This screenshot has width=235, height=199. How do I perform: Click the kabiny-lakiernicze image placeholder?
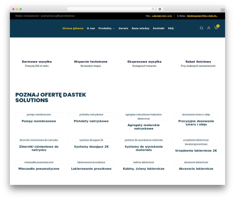pos(144,162)
